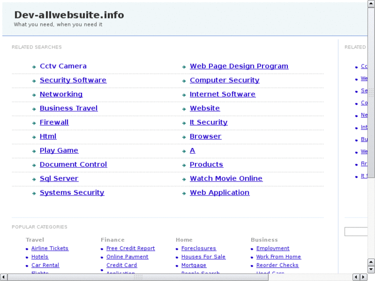The image size is (375, 281).
Task: Follow the Web Application link
Action: [220, 192]
